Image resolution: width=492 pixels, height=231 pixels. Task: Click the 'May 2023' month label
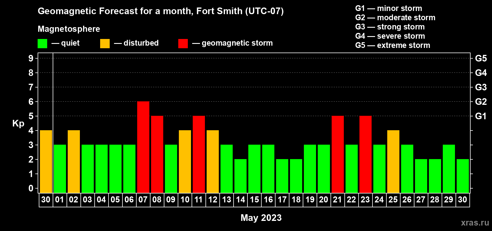[x=261, y=218]
